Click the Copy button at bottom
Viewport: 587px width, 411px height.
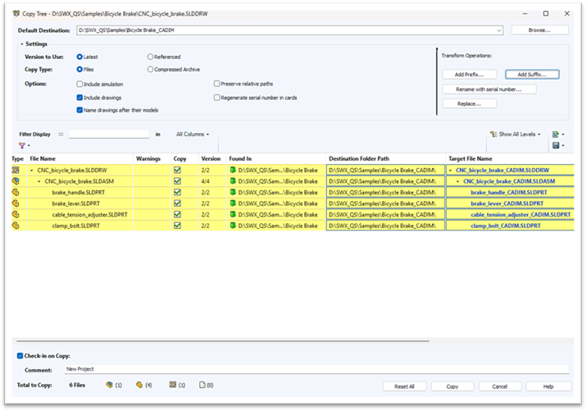coord(453,386)
